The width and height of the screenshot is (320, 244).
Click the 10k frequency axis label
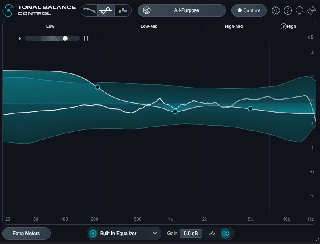click(286, 219)
